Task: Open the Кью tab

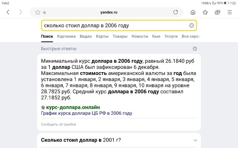Action: pos(156,36)
